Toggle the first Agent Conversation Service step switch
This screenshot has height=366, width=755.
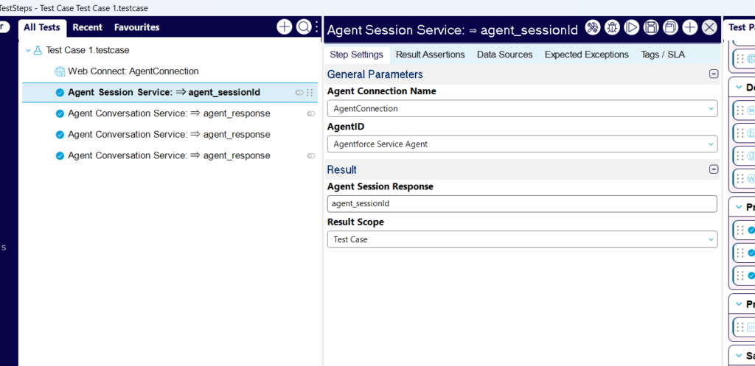click(311, 113)
